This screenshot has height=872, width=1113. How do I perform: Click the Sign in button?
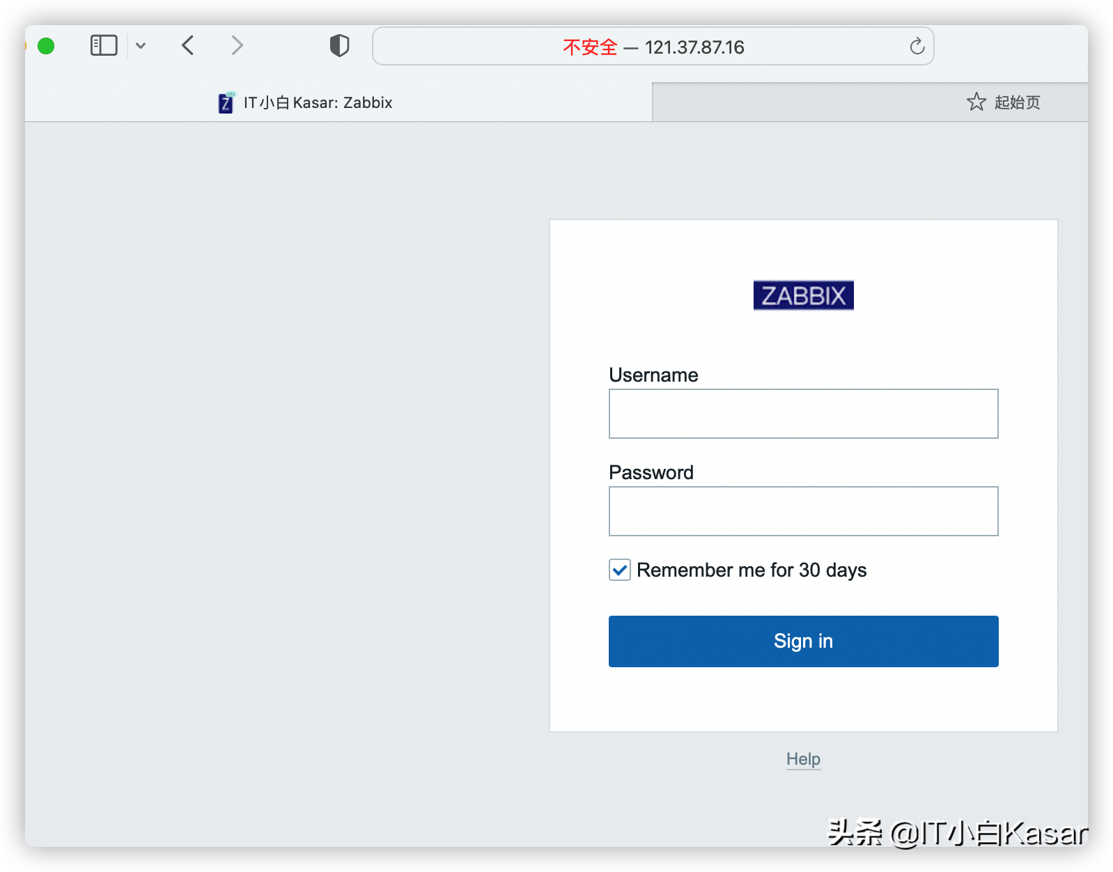803,641
